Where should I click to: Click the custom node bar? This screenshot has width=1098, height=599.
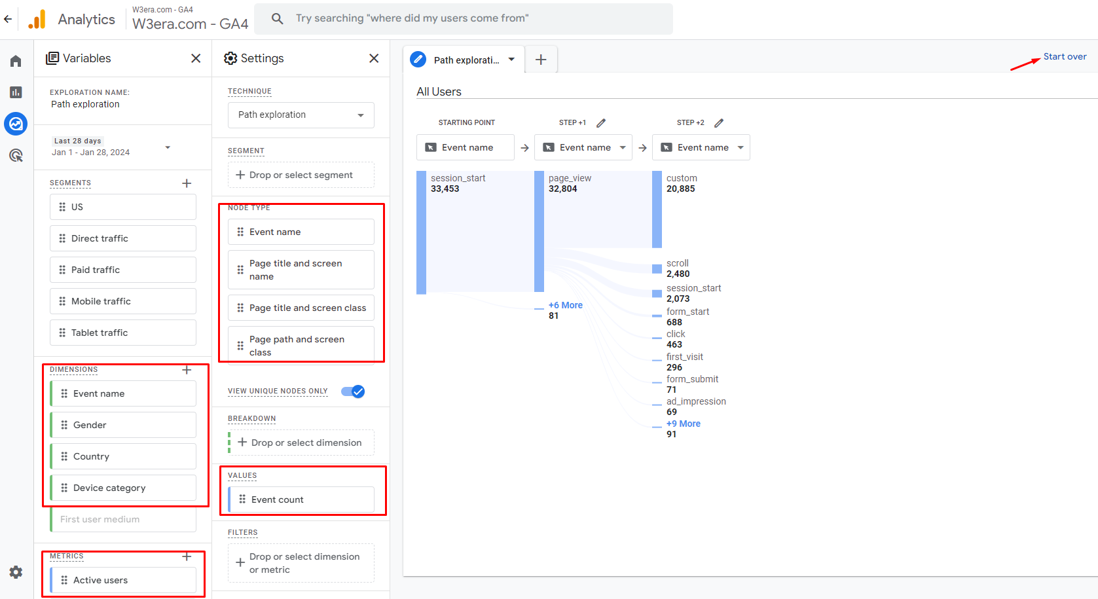[x=657, y=209]
